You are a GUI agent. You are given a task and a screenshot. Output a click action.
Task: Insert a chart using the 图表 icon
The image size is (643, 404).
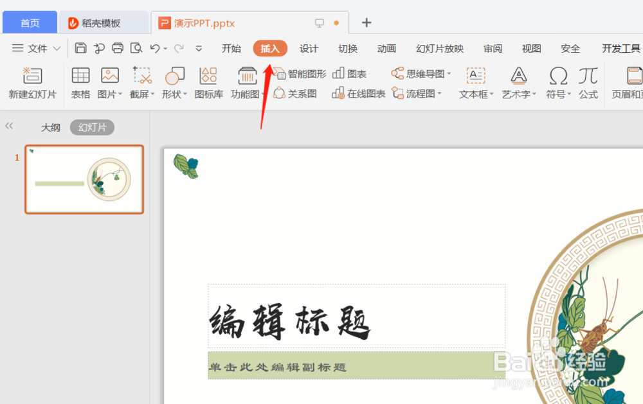pyautogui.click(x=349, y=73)
